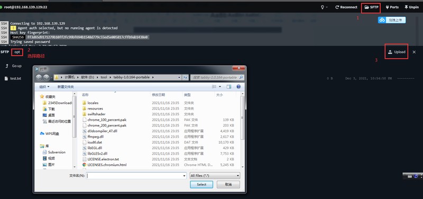Select 最近访问的位置 in navigation pane
Image resolution: width=423 pixels, height=199 pixels.
57,121
